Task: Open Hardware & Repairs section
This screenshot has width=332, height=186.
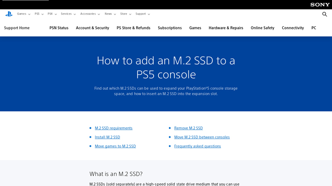Action: (226, 28)
